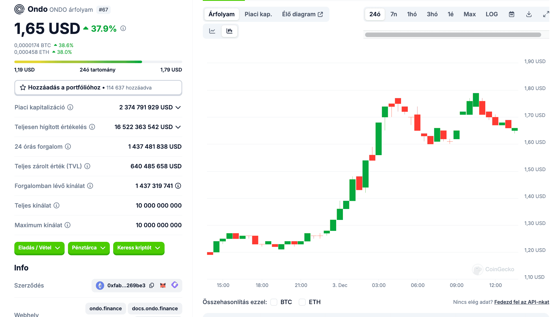560x317 pixels.
Task: Switch to candlestick chart view icon
Action: pyautogui.click(x=229, y=31)
